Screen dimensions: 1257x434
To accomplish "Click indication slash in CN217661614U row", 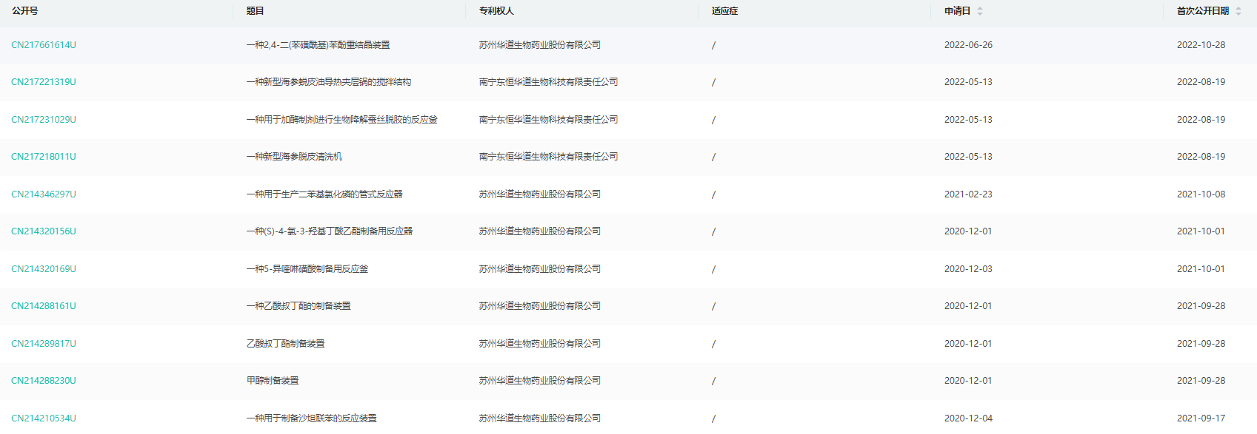I will (714, 45).
